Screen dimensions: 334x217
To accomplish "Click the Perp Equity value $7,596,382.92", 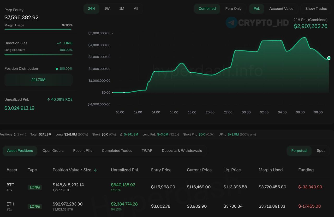I will pyautogui.click(x=21, y=17).
